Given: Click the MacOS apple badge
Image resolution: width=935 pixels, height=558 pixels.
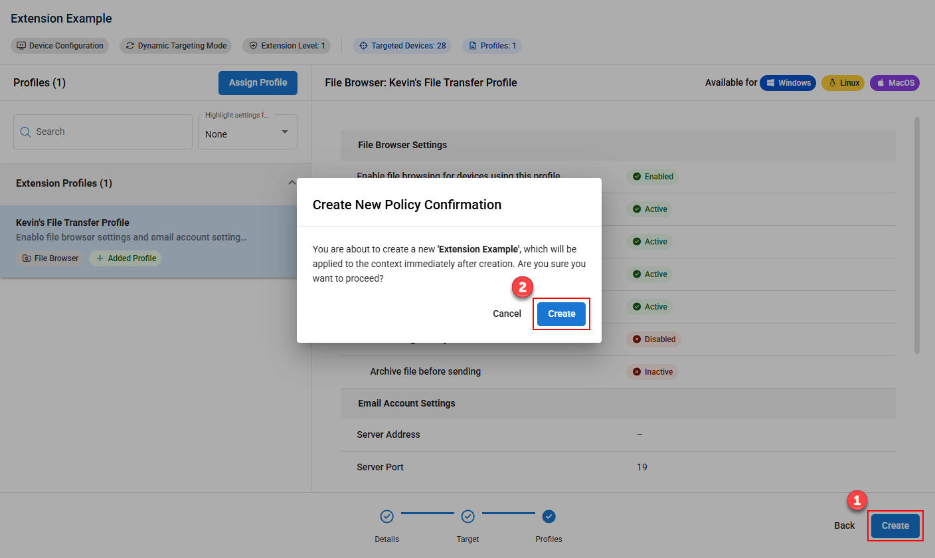Looking at the screenshot, I should coord(894,83).
